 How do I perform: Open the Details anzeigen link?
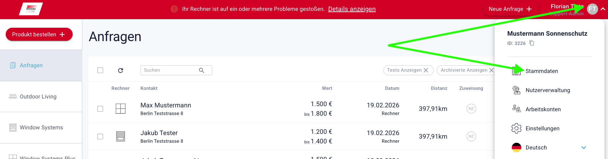pos(352,9)
